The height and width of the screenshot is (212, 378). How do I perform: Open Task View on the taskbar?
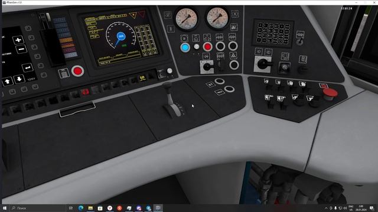(x=71, y=208)
